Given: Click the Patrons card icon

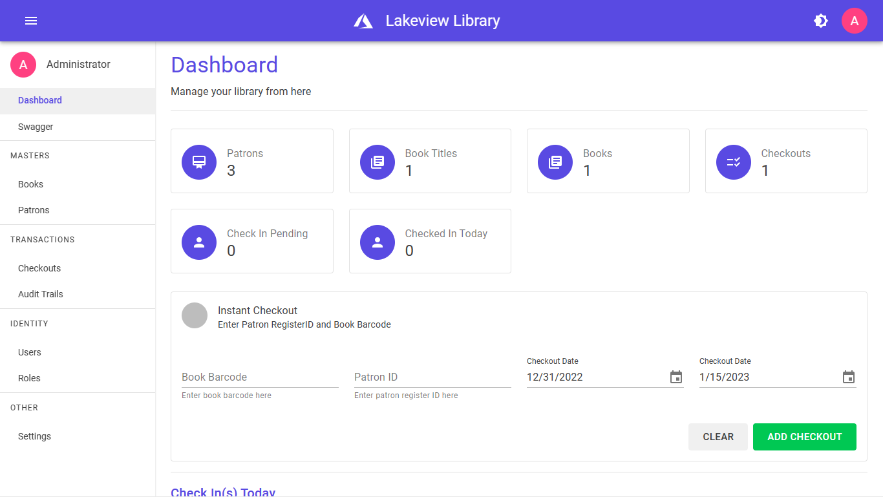Looking at the screenshot, I should (199, 162).
